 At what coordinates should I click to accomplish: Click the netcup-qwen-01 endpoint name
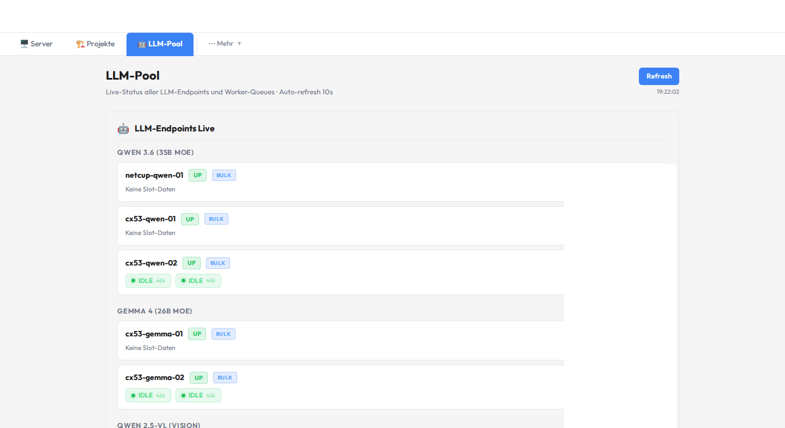click(154, 176)
